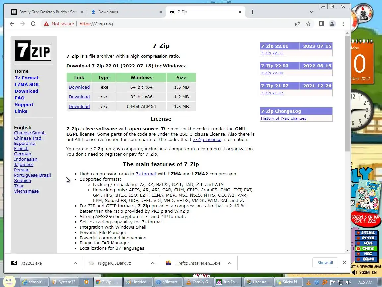Select the Lois character option
This screenshot has width=382, height=287.
tap(366, 243)
